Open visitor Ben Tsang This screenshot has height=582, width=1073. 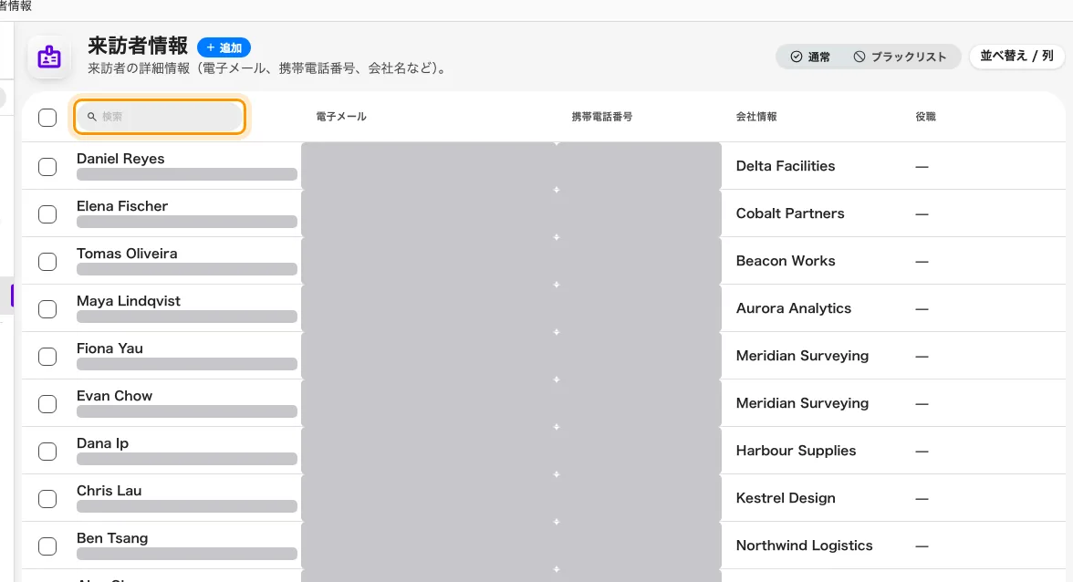tap(112, 538)
